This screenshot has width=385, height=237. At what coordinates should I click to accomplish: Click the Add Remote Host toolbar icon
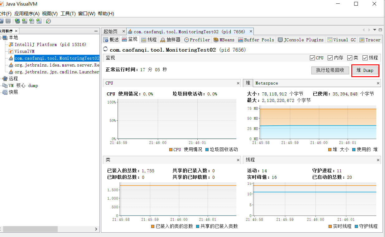tap(17, 21)
